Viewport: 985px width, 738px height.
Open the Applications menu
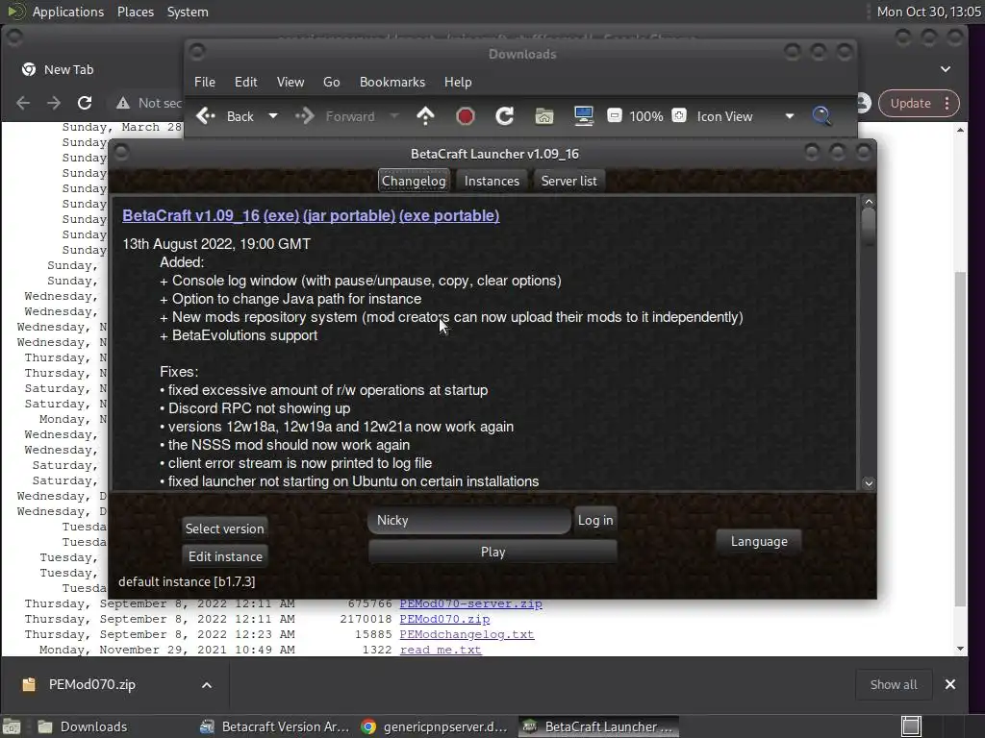click(68, 12)
